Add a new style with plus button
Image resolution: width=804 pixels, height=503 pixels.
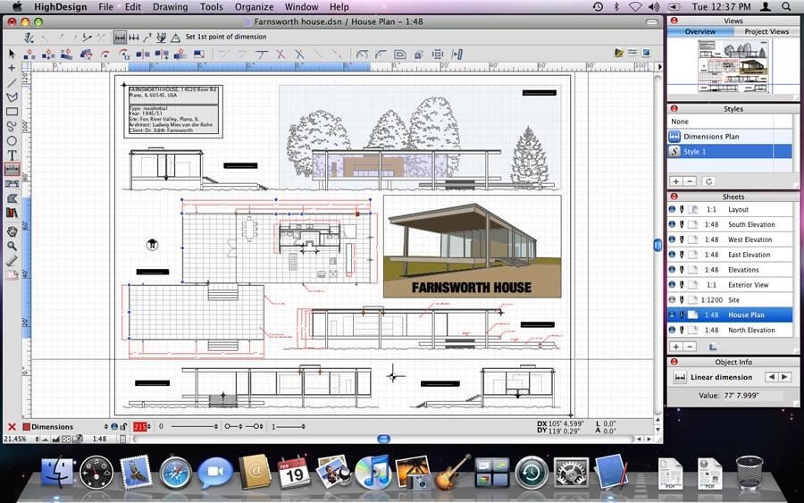tap(676, 181)
